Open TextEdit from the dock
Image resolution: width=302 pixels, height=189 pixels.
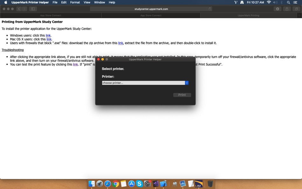[191, 184]
